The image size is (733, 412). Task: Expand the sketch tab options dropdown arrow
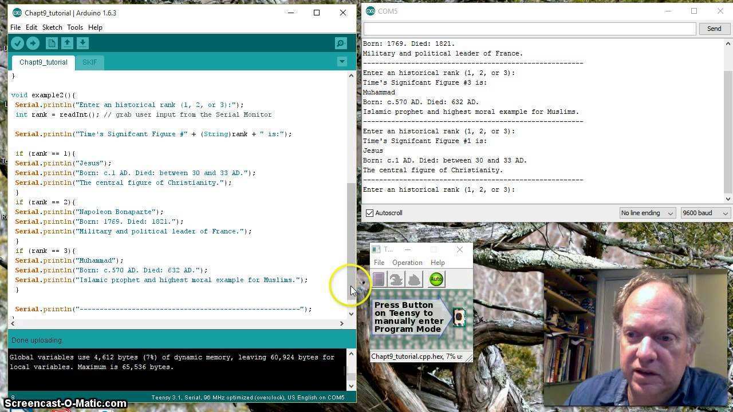pos(342,62)
